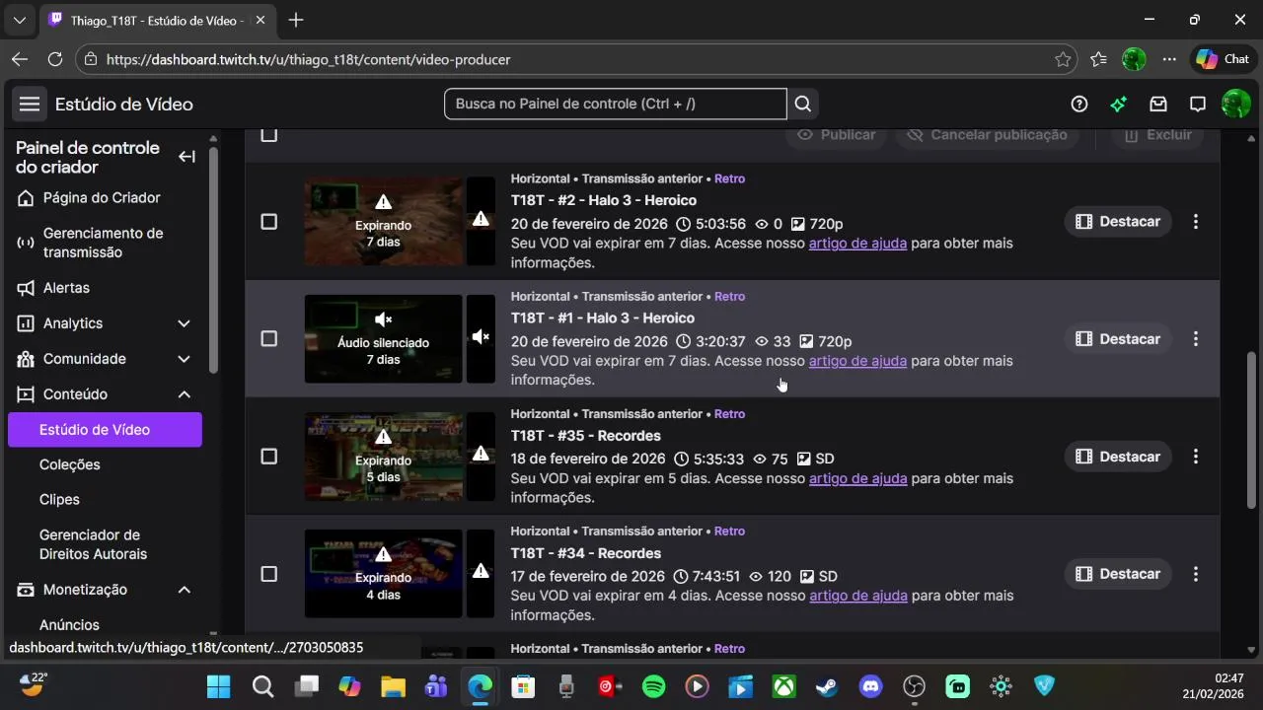The image size is (1263, 710).
Task: Click Destacar for #34 Recordes video
Action: pos(1118,574)
